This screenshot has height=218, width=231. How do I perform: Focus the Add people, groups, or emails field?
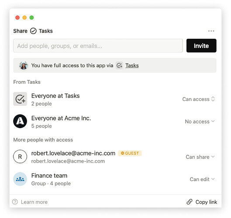coord(98,46)
